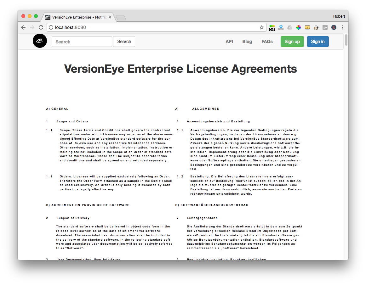This screenshot has width=366, height=285.
Task: Open the FAQs link
Action: pos(267,42)
